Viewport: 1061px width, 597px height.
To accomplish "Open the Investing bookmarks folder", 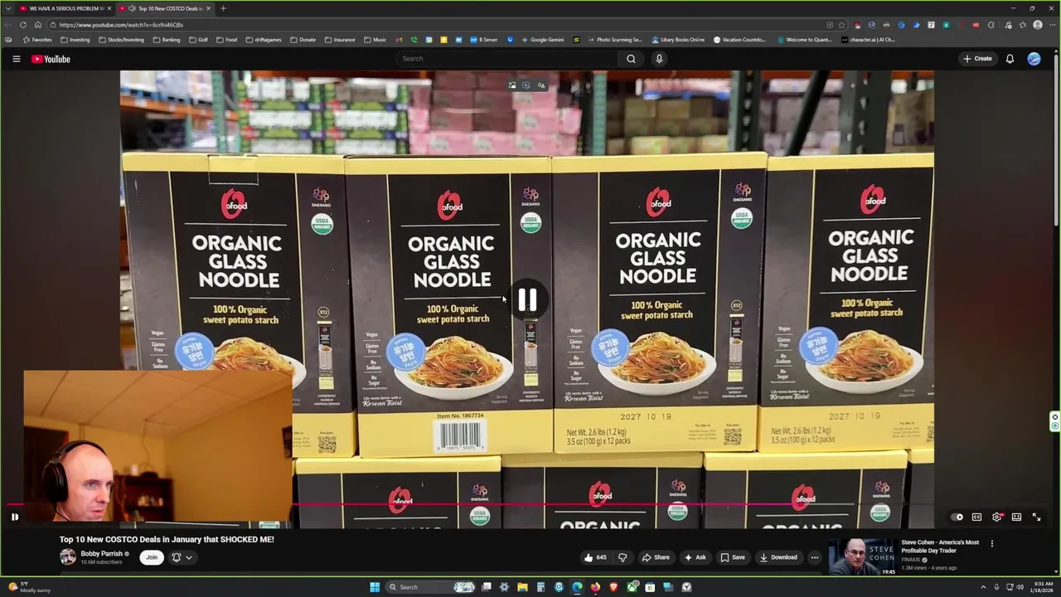I will click(x=75, y=40).
